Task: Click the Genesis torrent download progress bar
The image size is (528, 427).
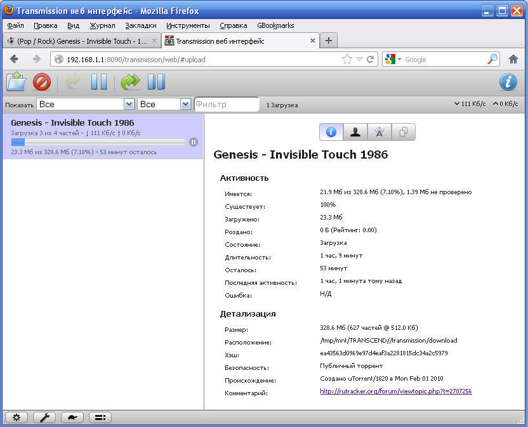Action: [98, 142]
